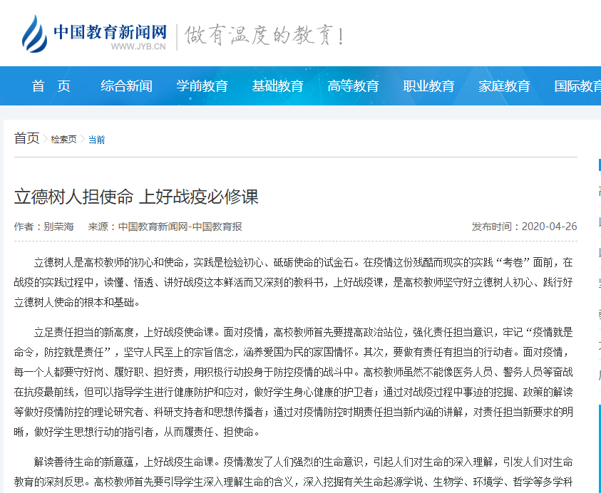Click the publish date 发布时间：2020-04-26
The image size is (601, 493).
pos(524,227)
